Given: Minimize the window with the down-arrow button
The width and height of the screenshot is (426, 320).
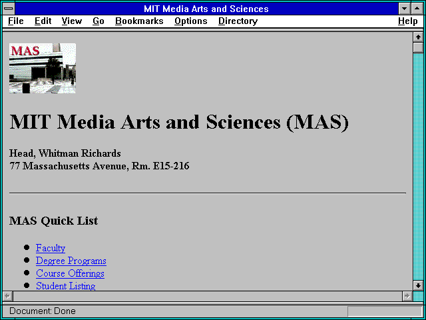Looking at the screenshot, I should tap(404, 9).
